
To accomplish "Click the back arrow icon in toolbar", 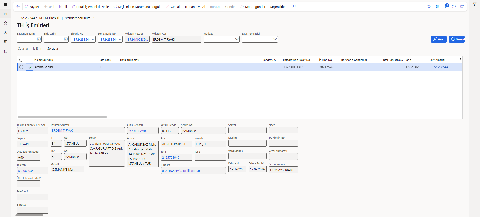I will 18,7.
